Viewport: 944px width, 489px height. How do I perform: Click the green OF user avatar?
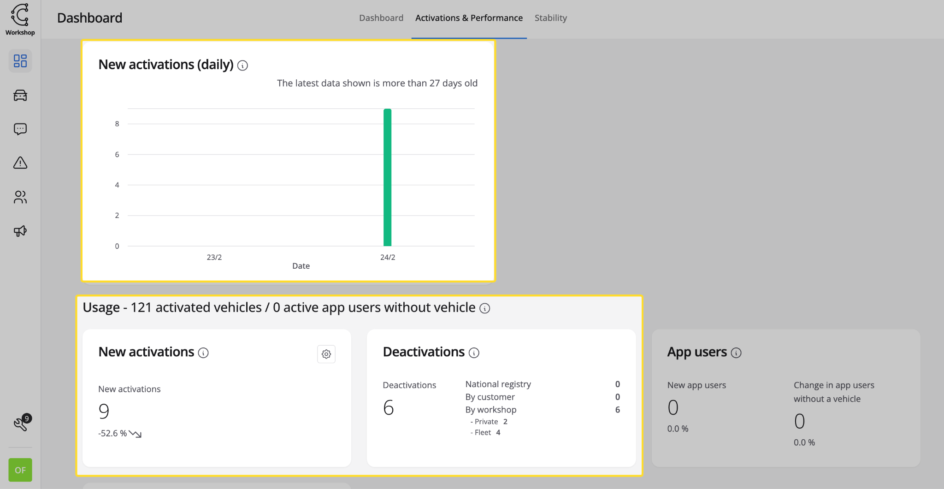point(20,470)
